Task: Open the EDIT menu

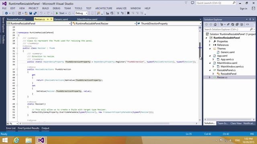Action: tap(12, 8)
